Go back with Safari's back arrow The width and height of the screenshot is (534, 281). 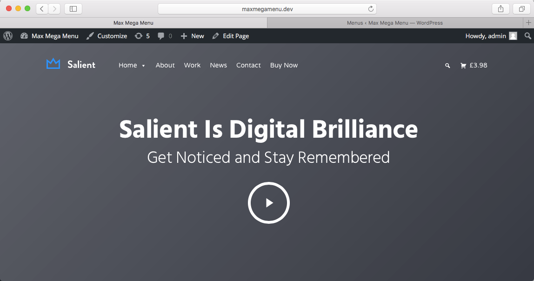[x=42, y=9]
